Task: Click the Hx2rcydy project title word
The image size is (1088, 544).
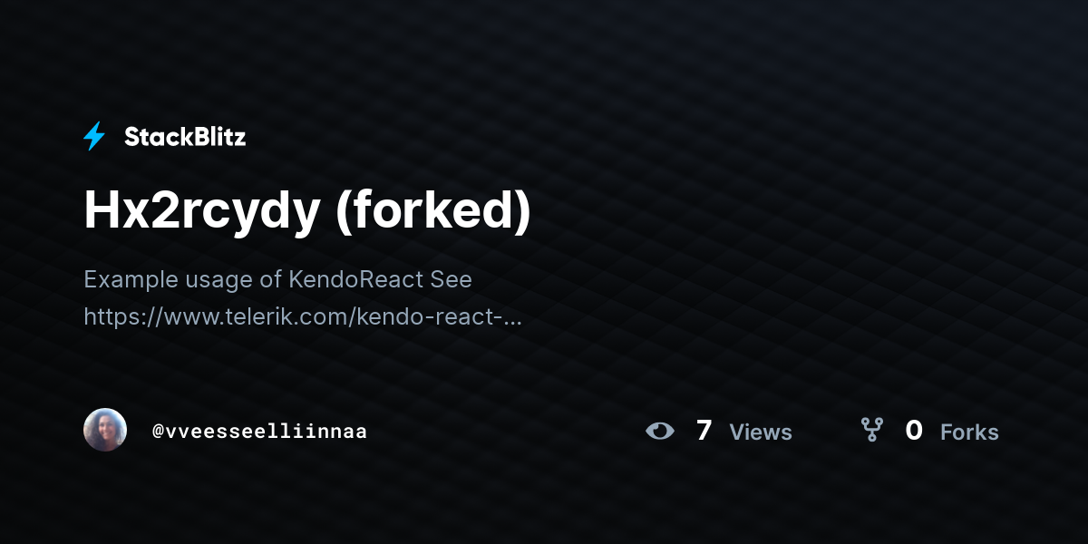Action: pyautogui.click(x=202, y=210)
